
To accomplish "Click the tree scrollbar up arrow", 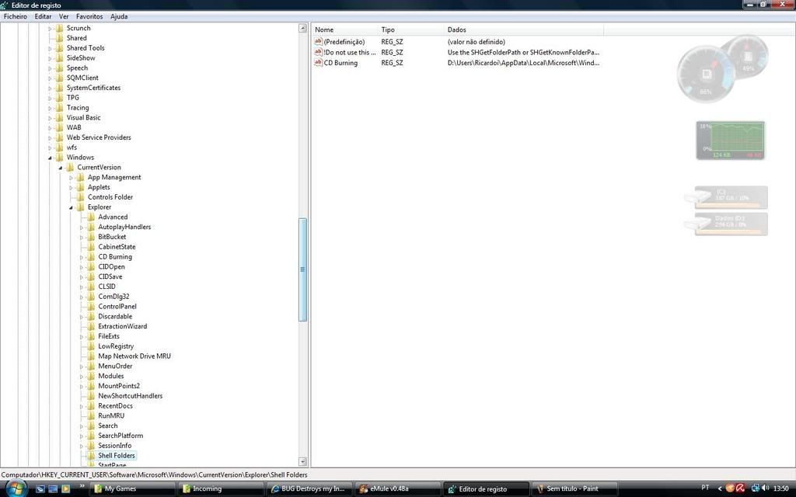I will pos(303,29).
